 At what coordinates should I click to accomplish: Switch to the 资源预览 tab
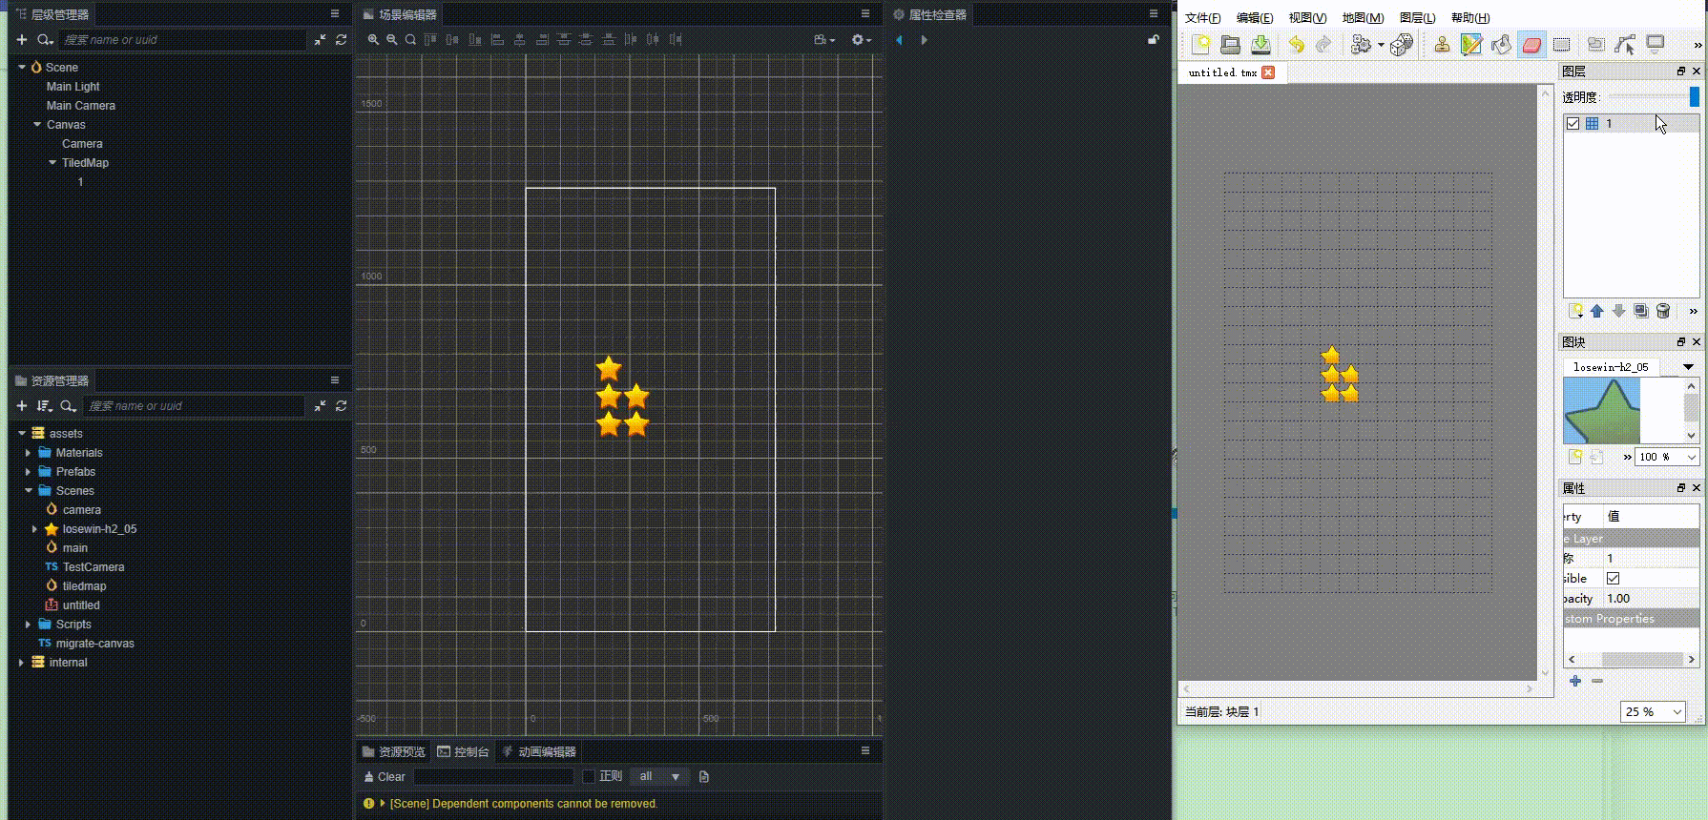pyautogui.click(x=394, y=751)
